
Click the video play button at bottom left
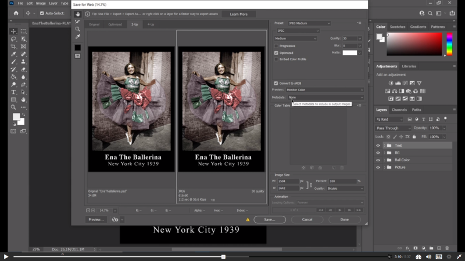click(6, 256)
